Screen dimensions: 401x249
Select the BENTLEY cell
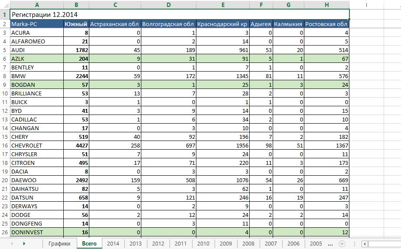click(37, 68)
